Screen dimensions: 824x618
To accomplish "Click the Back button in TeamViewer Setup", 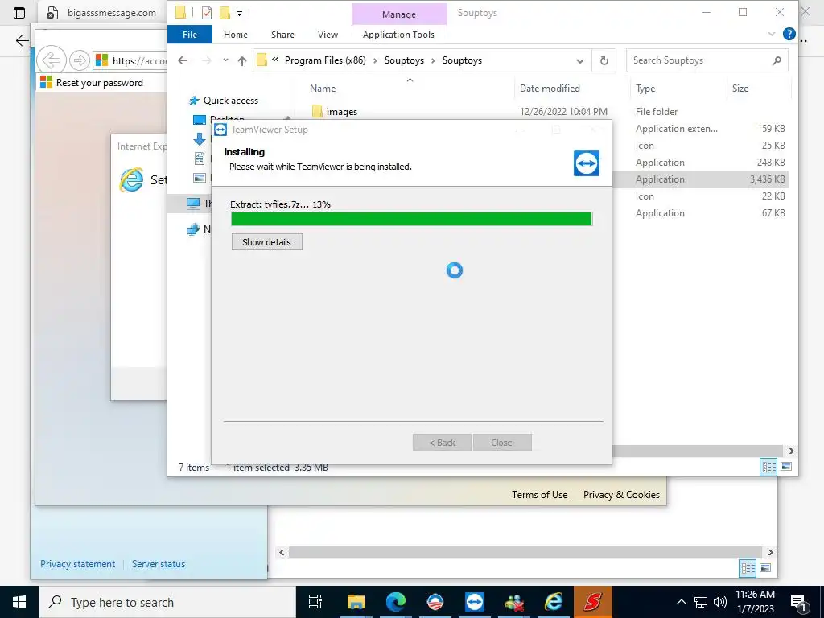I will point(442,443).
